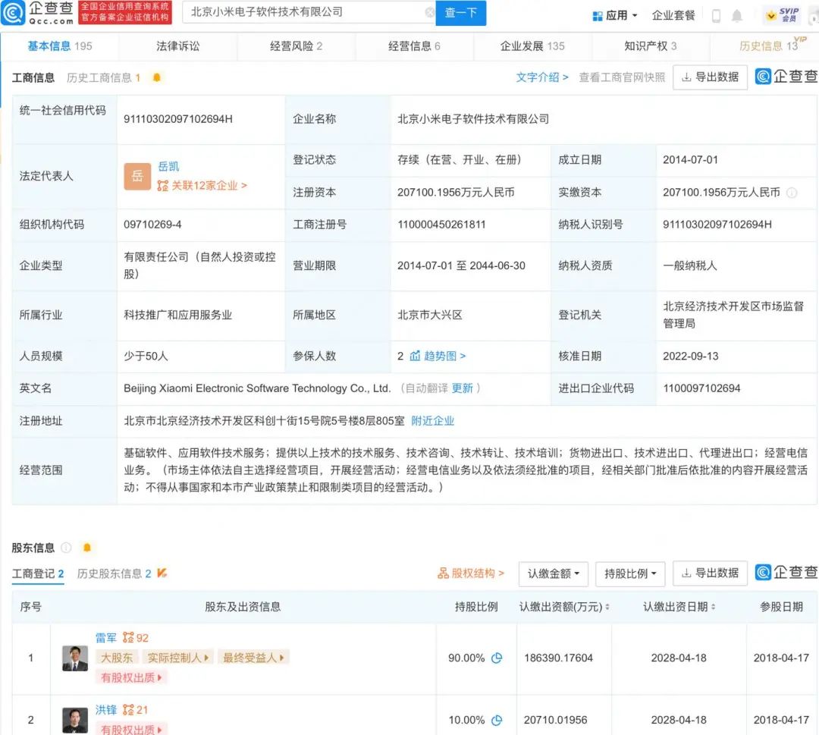Screen dimensions: 819x735
Task: Switch to the 知识产权 tab
Action: click(651, 46)
